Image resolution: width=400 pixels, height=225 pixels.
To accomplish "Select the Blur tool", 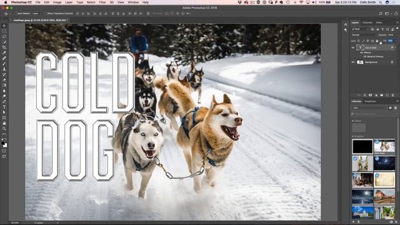I will click(4, 91).
